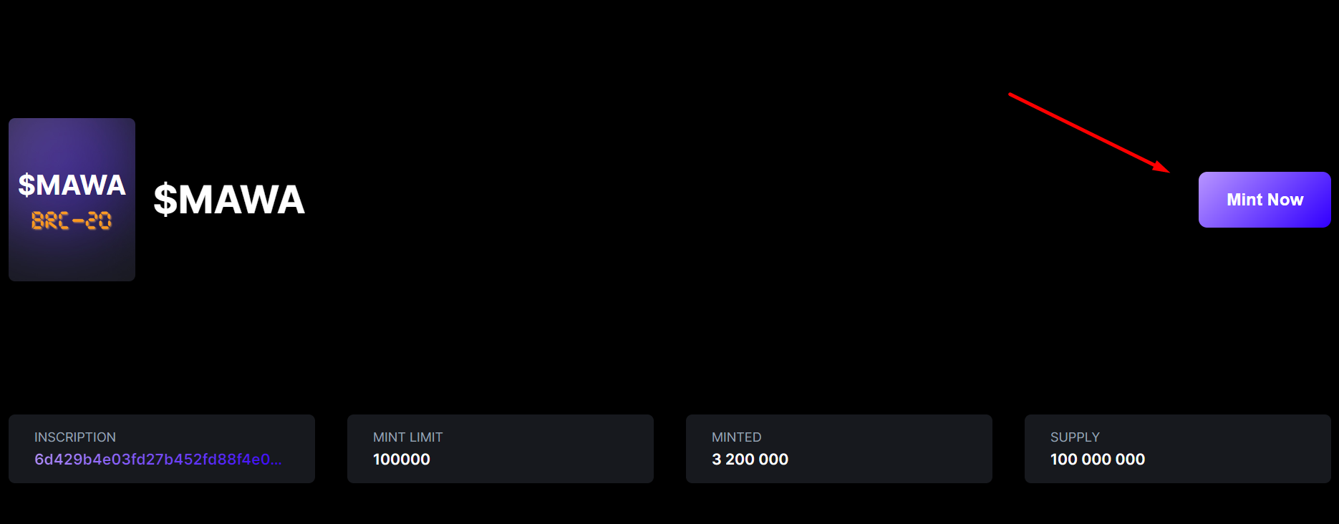1339x524 pixels.
Task: Click the SUPPLY label text
Action: [x=1075, y=437]
